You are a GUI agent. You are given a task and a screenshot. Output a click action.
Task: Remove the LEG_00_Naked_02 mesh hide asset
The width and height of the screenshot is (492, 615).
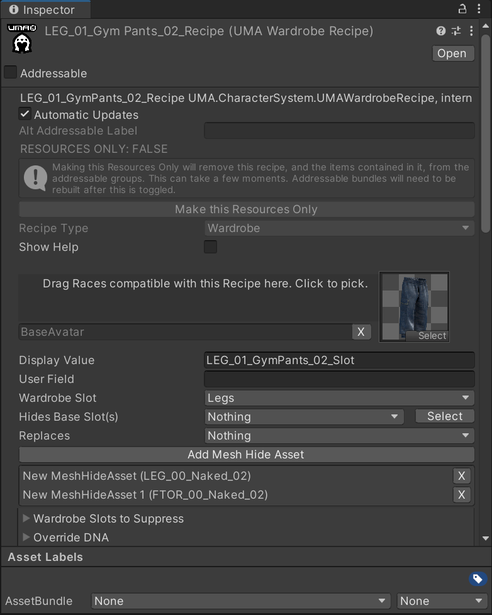coord(462,476)
